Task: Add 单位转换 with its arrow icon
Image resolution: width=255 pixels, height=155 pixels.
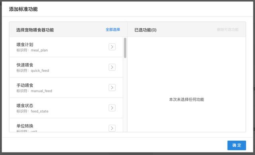Action: 112,128
